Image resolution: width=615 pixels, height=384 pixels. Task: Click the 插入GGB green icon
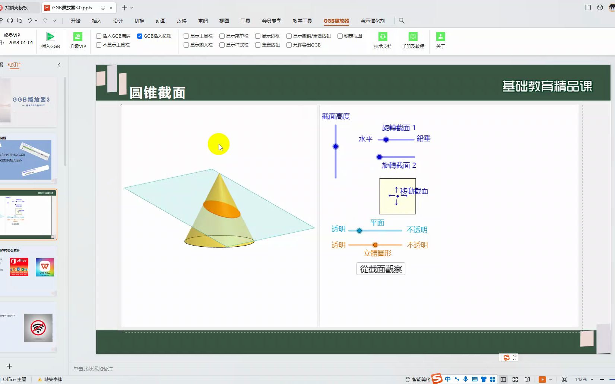pos(50,36)
